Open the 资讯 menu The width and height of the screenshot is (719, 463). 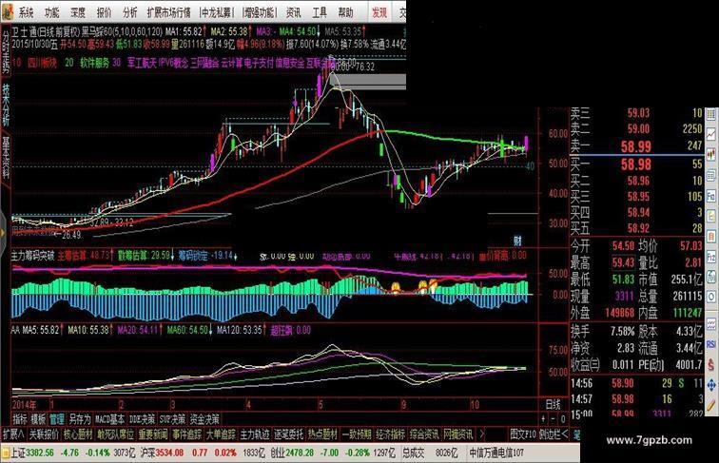click(294, 12)
